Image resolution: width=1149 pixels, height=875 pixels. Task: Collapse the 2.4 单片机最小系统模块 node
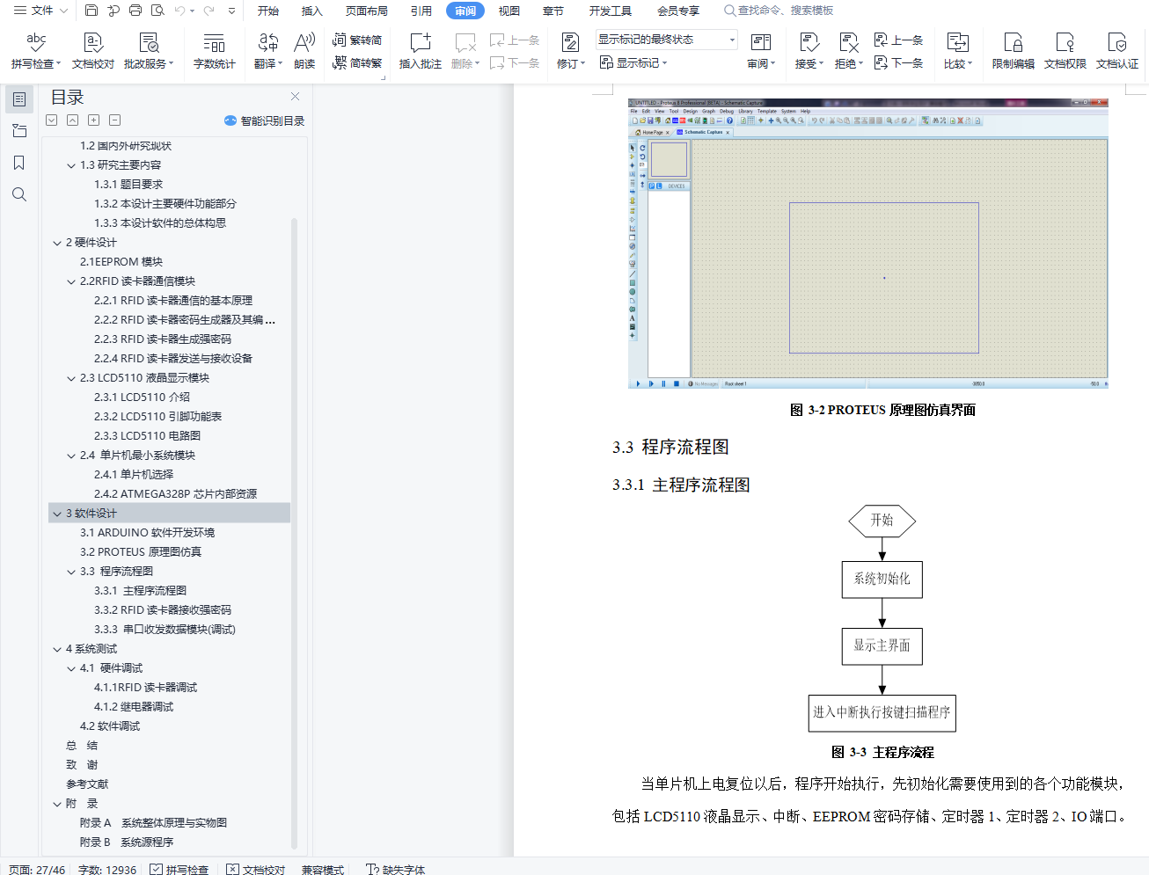pyautogui.click(x=71, y=456)
